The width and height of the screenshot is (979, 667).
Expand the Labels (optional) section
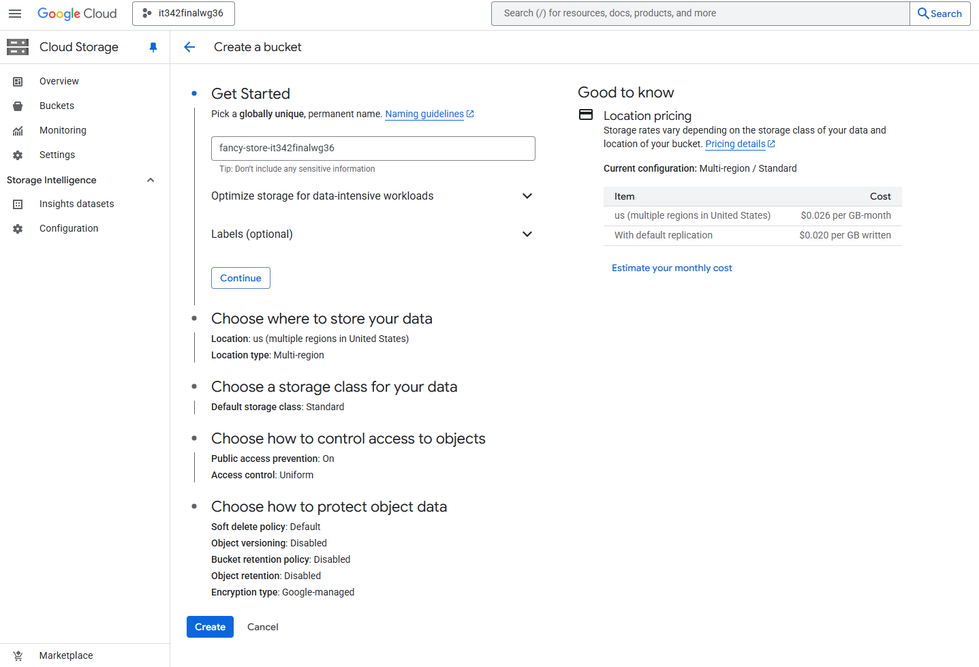click(527, 234)
